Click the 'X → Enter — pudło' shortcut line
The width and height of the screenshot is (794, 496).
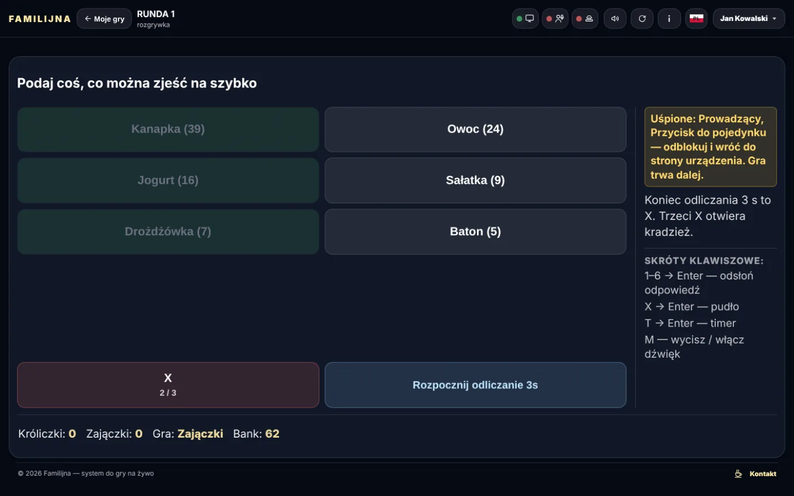tap(692, 307)
